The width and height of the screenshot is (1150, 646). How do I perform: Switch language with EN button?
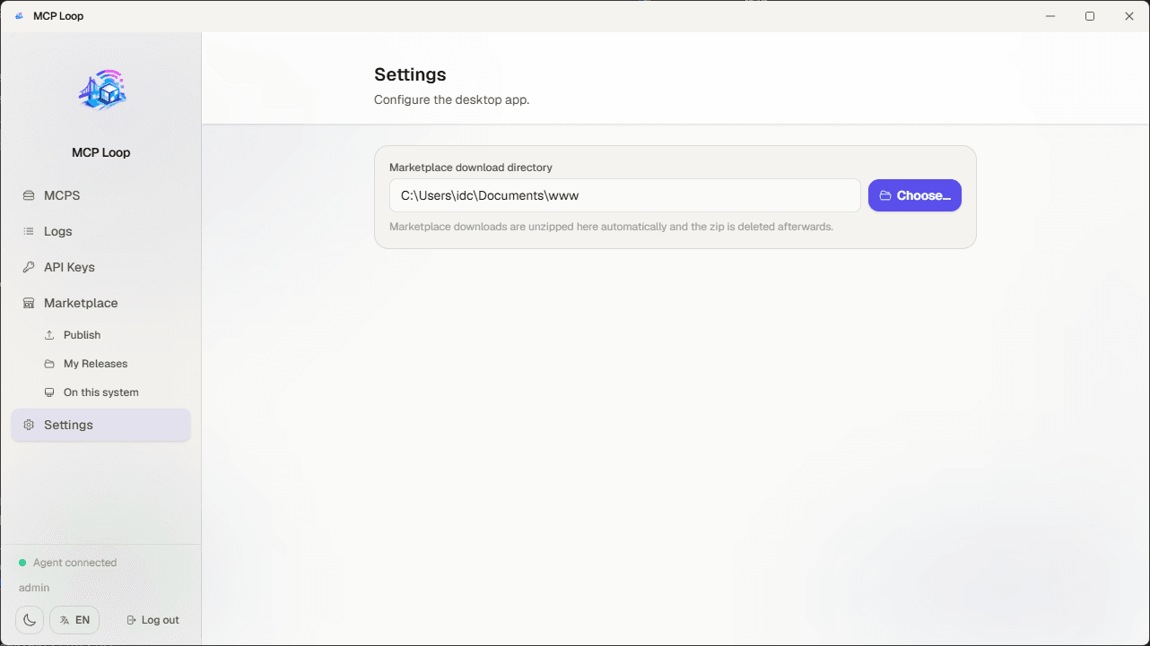(x=74, y=620)
